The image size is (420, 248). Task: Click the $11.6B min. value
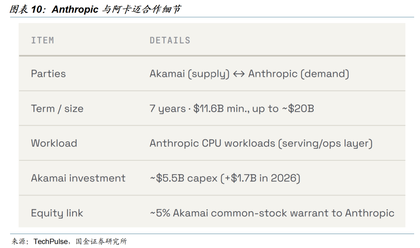coord(221,109)
